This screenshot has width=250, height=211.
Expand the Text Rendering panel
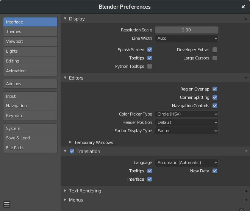coord(65,191)
